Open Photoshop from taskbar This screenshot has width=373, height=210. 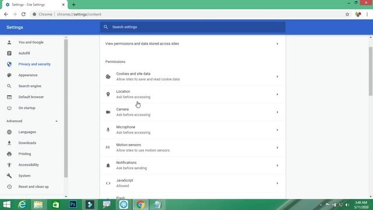[x=73, y=205]
